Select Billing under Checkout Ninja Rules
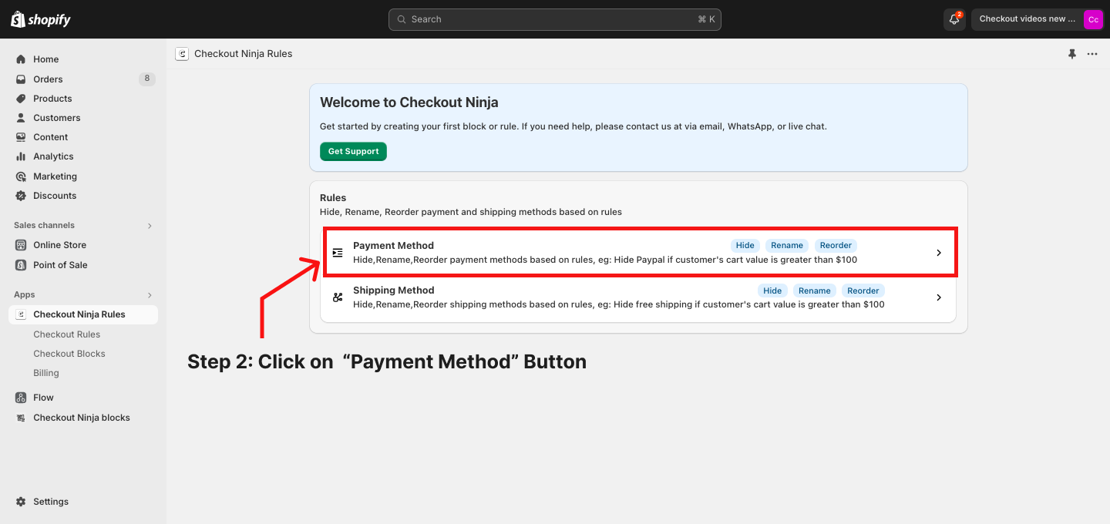The image size is (1110, 524). coord(46,373)
